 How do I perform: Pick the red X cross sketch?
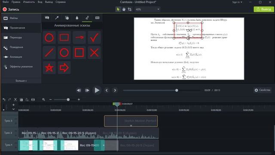(95, 53)
